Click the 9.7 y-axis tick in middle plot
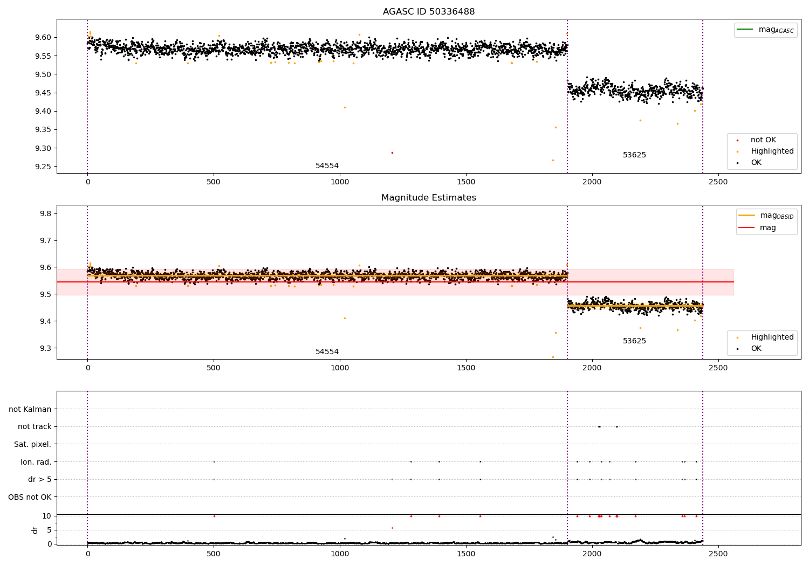The height and width of the screenshot is (566, 809). [45, 241]
